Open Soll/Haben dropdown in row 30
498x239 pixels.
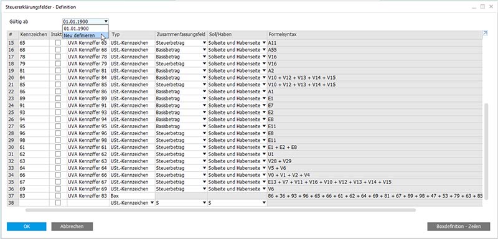[x=264, y=148]
